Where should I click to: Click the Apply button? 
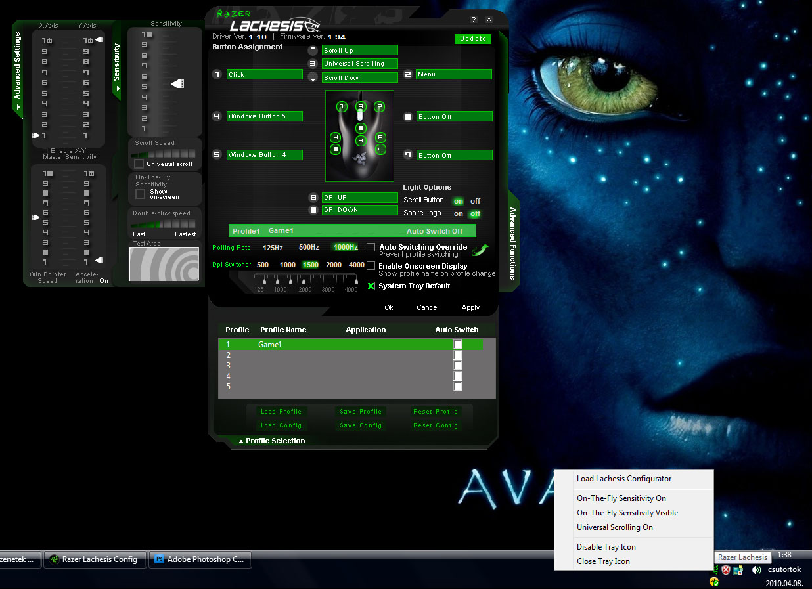pos(470,307)
